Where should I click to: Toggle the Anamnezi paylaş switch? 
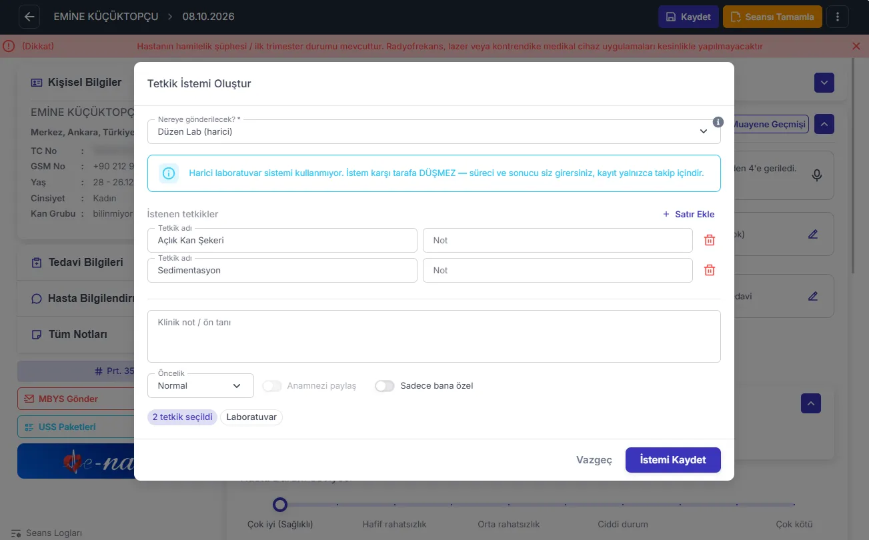point(272,385)
